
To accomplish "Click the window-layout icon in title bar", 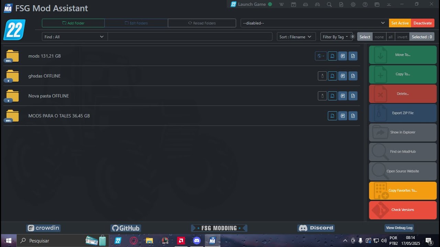I will click(377, 4).
